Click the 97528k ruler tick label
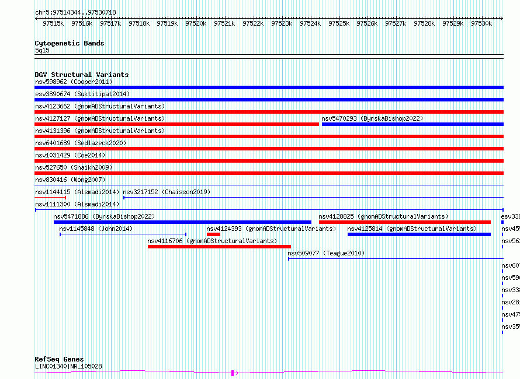Image resolution: width=520 pixels, height=379 pixels. coord(424,23)
